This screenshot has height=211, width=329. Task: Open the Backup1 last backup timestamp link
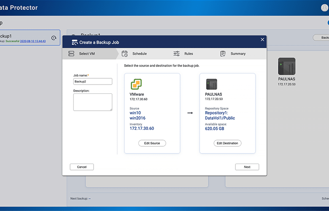[x=33, y=41]
